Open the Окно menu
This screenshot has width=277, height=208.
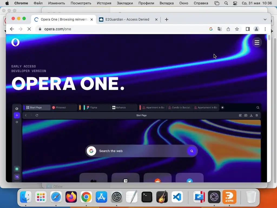click(x=184, y=3)
